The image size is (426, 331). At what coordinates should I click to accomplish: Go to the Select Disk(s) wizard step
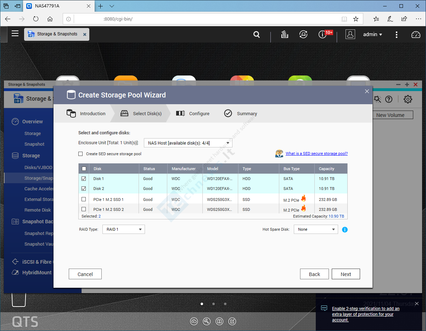(141, 113)
